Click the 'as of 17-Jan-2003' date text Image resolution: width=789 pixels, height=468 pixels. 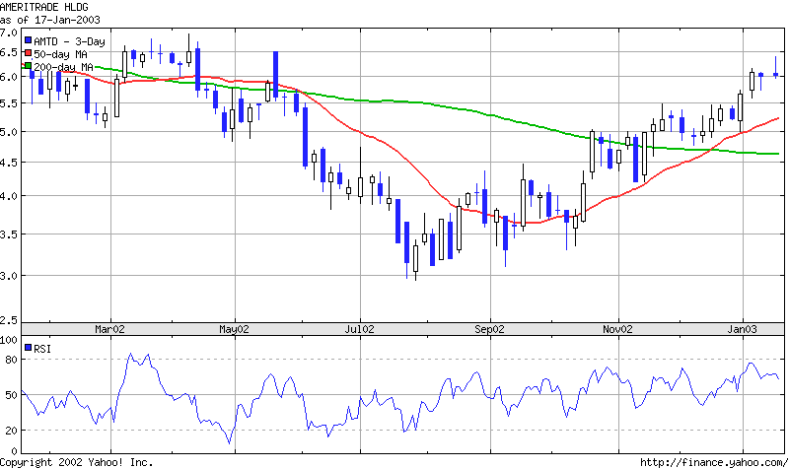[50, 20]
